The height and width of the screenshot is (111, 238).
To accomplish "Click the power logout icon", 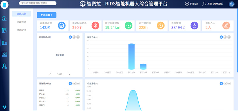I will [x=232, y=4].
